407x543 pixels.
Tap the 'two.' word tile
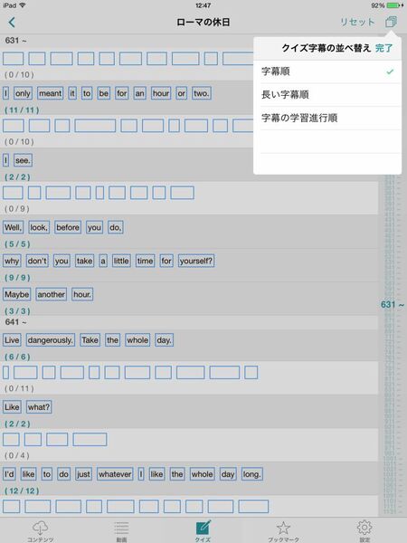(201, 93)
